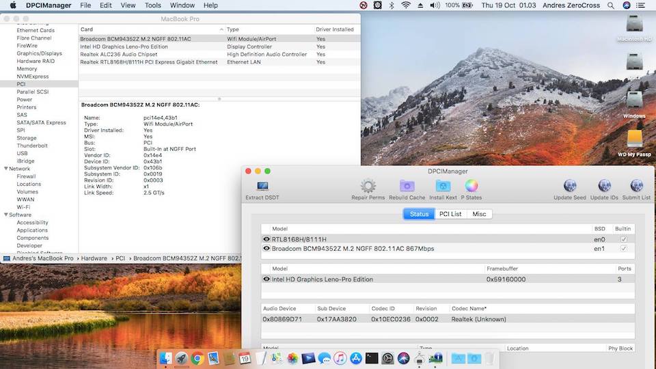Select Graphics/Displays in sidebar
Viewport: 656px width, 369px height.
pyautogui.click(x=40, y=53)
